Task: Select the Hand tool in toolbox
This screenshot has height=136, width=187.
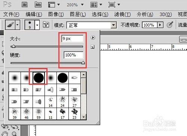Action: click(5, 133)
